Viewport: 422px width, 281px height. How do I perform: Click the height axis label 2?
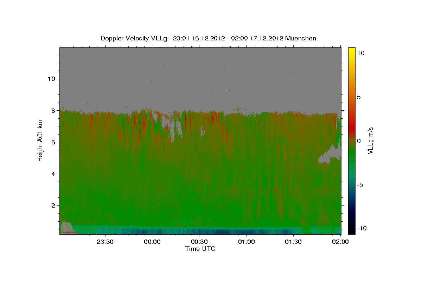[53, 205]
